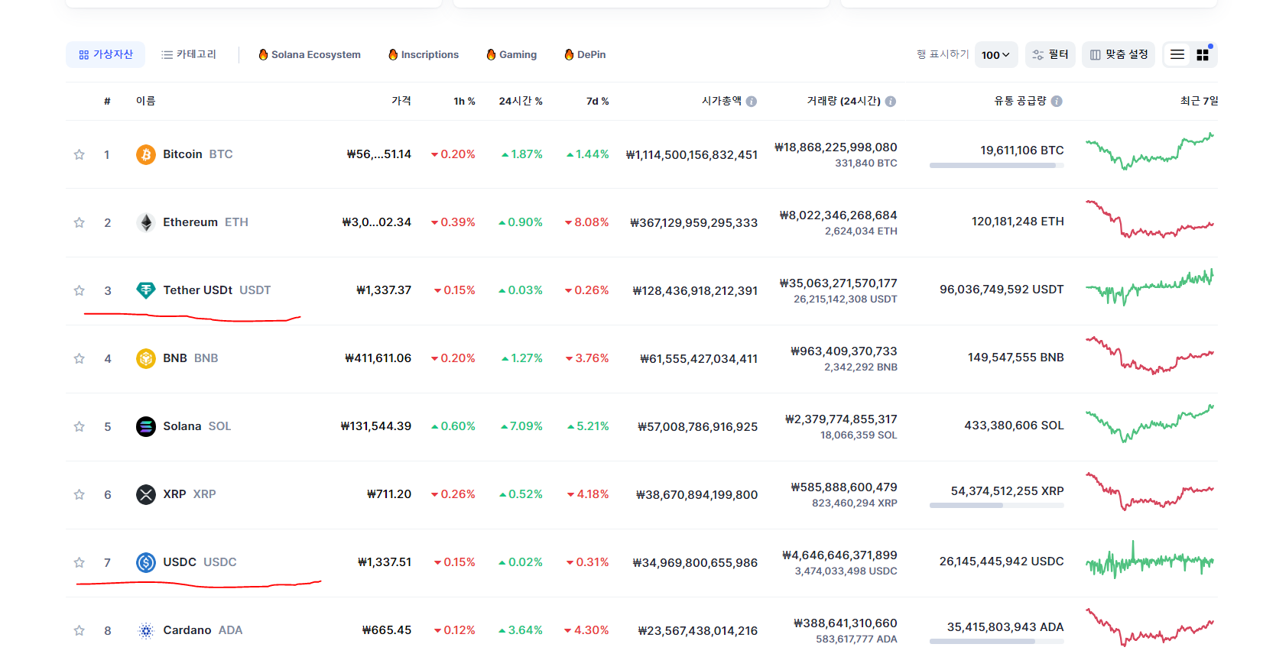Click USDC market cap ₩34,969,800,655,986
The width and height of the screenshot is (1263, 657).
[x=695, y=563]
